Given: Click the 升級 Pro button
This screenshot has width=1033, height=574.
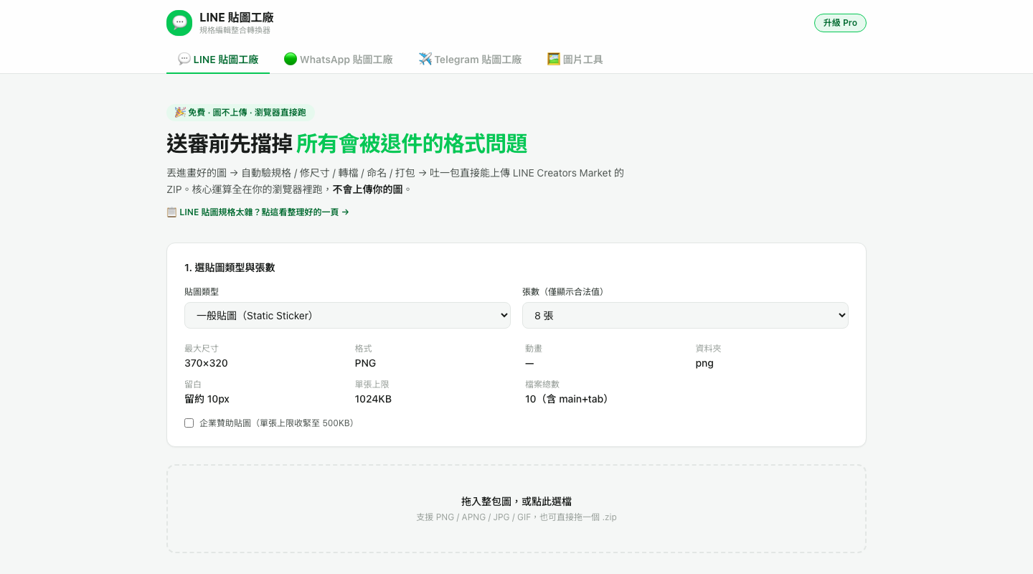Looking at the screenshot, I should (840, 23).
